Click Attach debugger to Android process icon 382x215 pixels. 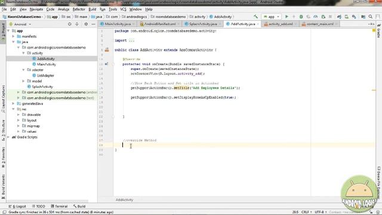point(324,17)
